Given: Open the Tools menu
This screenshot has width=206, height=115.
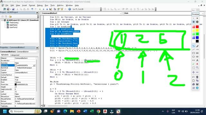Looking at the screenshot, I should pyautogui.click(x=52, y=5).
